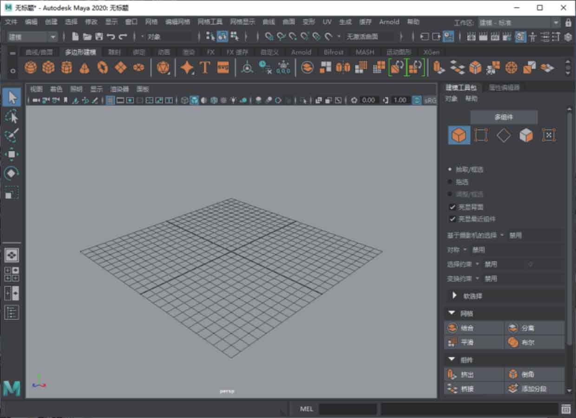576x418 pixels.
Task: Open the menu set dropdown showing 建模
Action: [x=33, y=37]
